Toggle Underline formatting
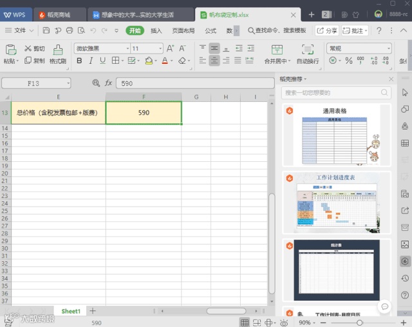 [x=103, y=61]
